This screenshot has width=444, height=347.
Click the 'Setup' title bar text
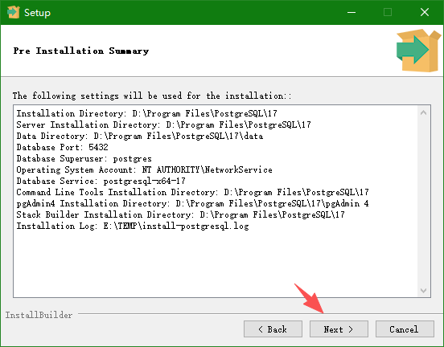37,12
